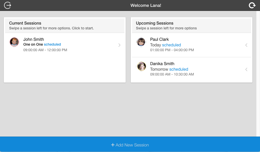Select Paul Clark's profile photo
260x152 pixels.
[141, 42]
